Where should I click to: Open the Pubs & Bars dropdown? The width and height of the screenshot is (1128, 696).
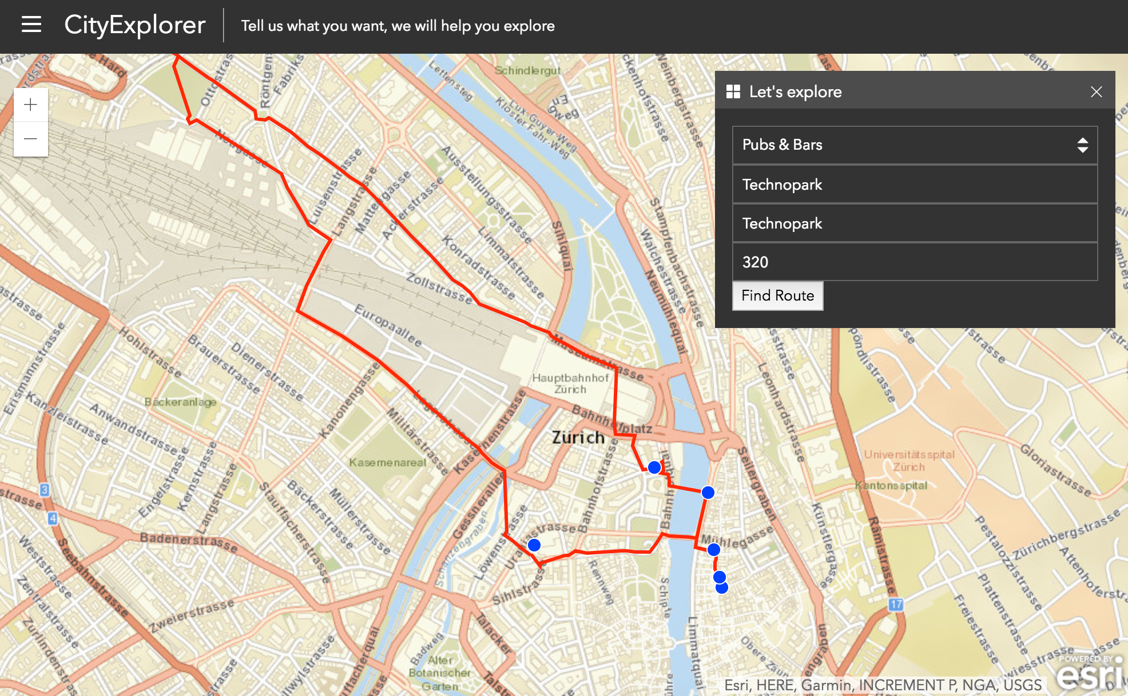[x=914, y=145]
